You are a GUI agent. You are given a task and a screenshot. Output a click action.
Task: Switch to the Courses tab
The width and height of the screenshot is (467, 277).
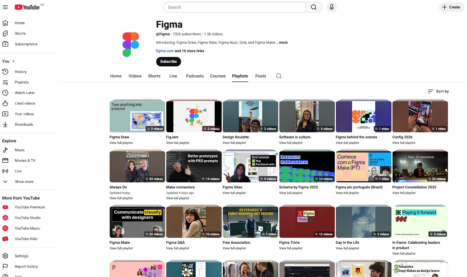click(x=218, y=76)
